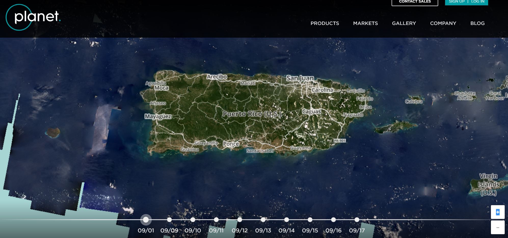Viewport: 508px width, 238px height.
Task: Go to the BLOG page
Action: click(x=477, y=23)
